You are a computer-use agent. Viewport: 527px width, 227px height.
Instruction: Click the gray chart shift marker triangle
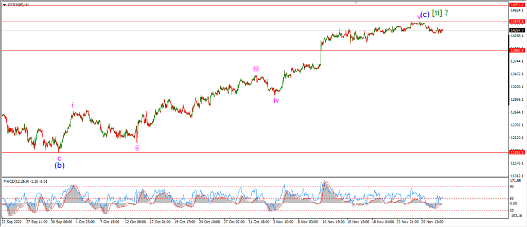coord(356,3)
